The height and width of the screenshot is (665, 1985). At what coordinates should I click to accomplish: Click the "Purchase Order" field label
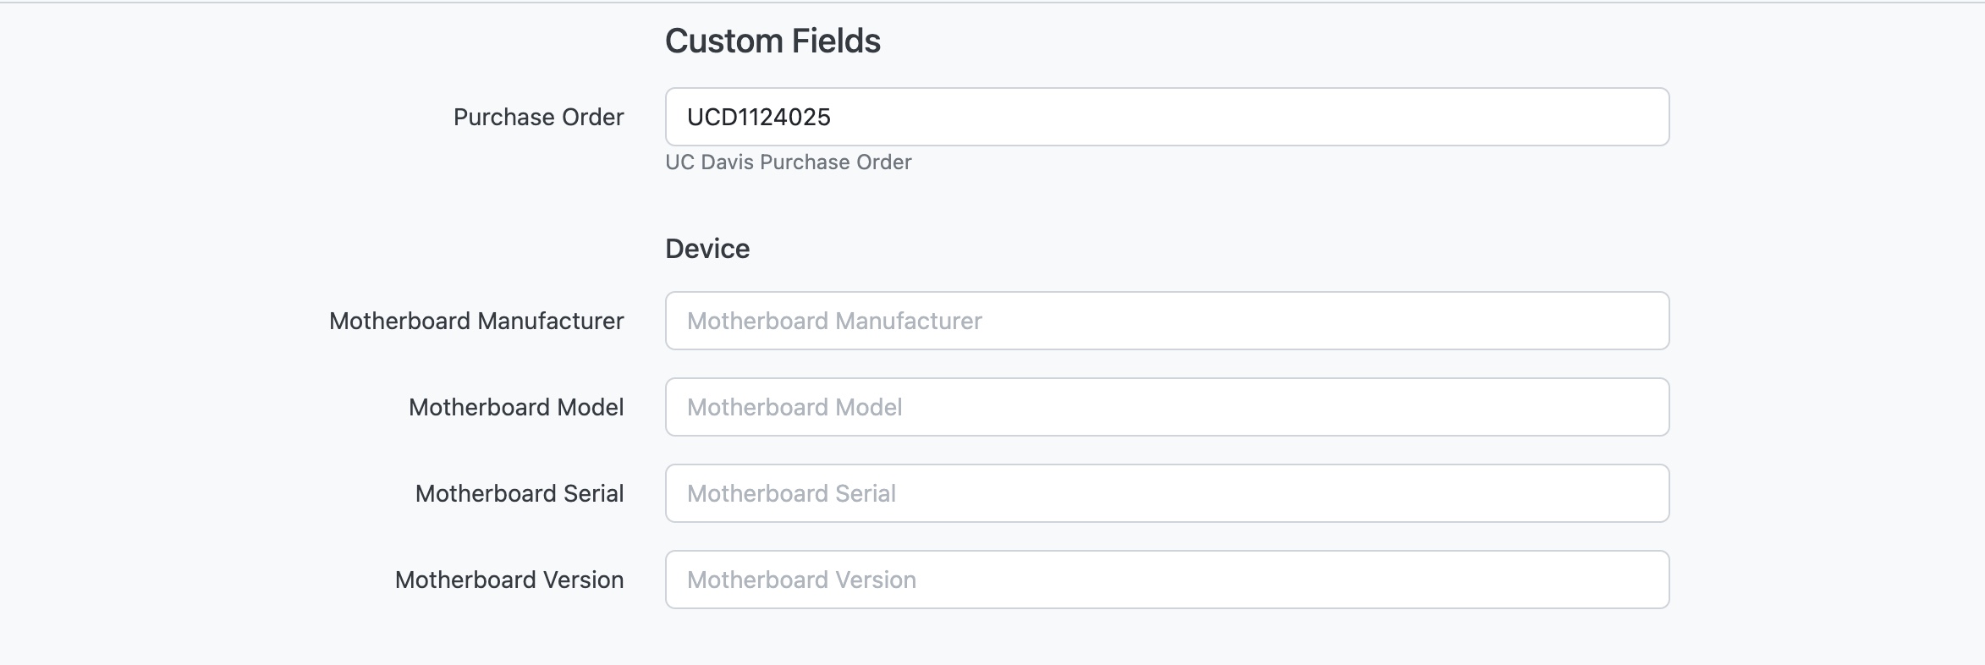pos(538,117)
